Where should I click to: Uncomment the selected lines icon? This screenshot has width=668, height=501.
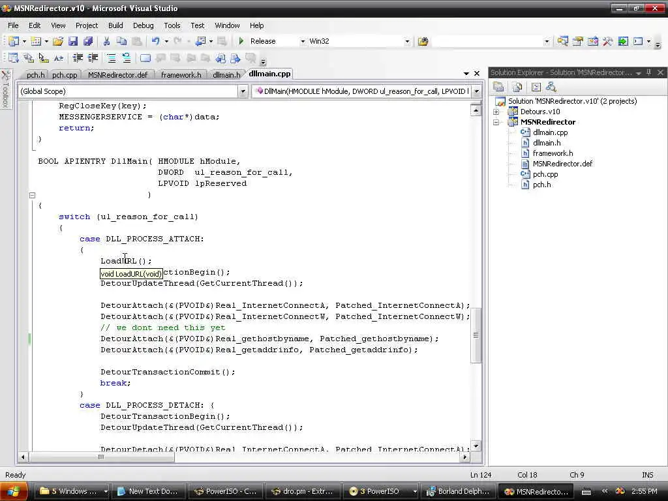coord(127,58)
